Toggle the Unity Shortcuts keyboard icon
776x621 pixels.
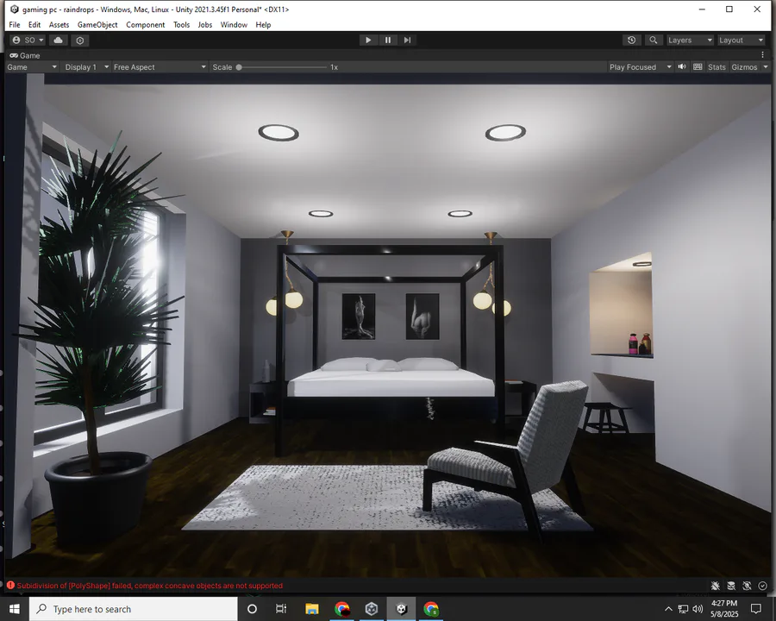click(698, 67)
